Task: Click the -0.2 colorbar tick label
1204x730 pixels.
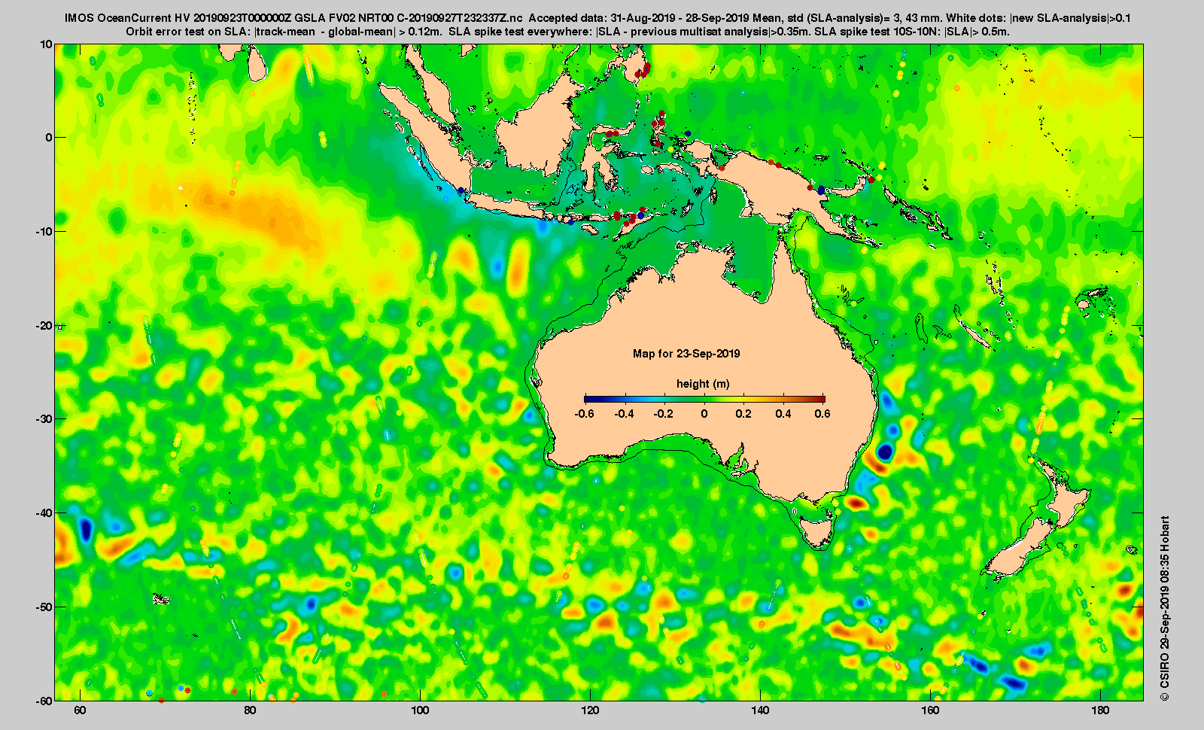Action: [664, 414]
